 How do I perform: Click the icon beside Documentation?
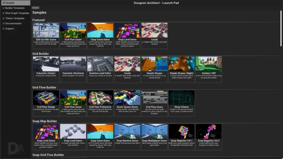(4, 24)
